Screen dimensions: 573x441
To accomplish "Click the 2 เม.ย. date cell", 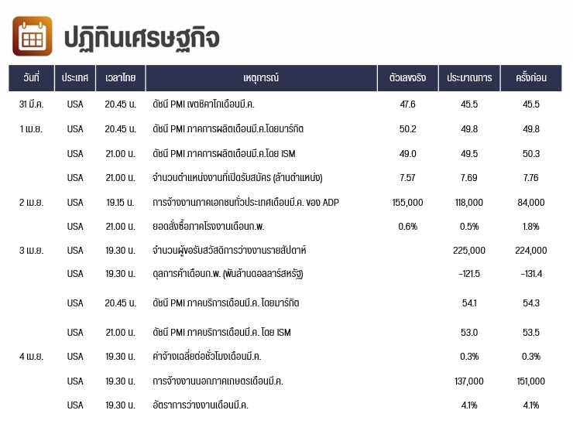I will tap(32, 203).
